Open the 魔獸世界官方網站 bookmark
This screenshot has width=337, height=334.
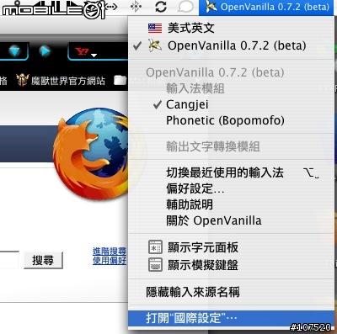click(x=61, y=81)
